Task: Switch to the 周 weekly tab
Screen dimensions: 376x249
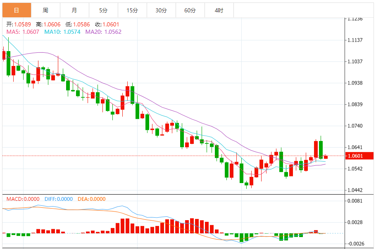Action: (45, 10)
